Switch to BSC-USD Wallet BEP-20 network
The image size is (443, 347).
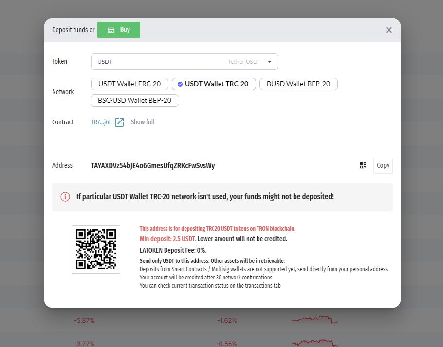pos(135,100)
